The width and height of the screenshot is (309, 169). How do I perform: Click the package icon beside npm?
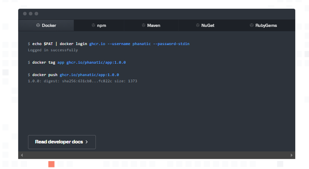tap(93, 25)
